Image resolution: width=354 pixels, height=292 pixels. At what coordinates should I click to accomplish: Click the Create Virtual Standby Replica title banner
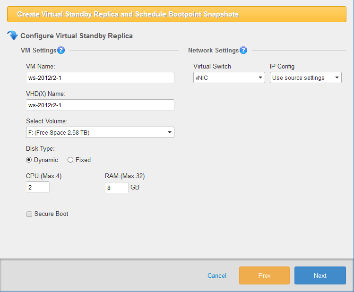click(x=177, y=14)
